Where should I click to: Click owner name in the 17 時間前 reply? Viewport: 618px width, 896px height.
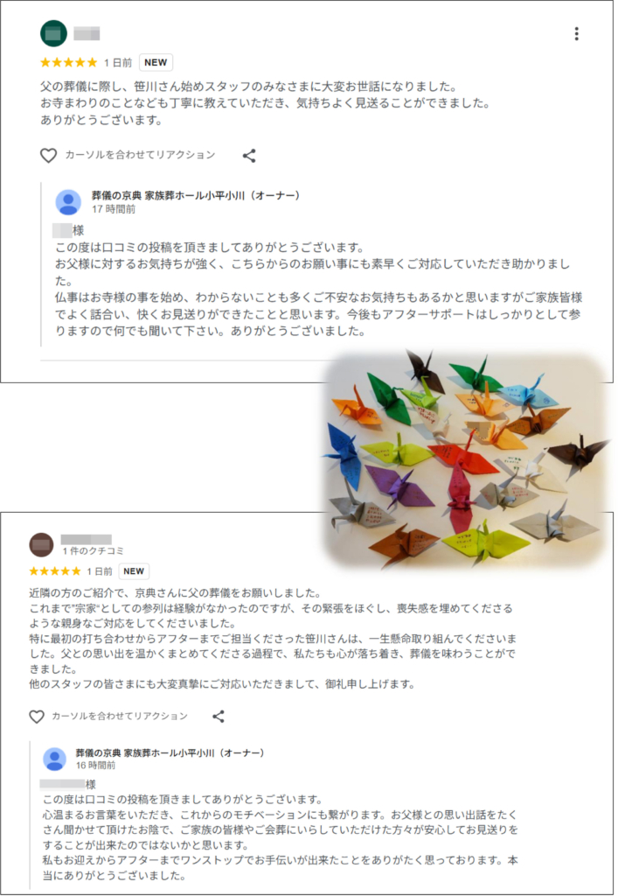pyautogui.click(x=196, y=195)
